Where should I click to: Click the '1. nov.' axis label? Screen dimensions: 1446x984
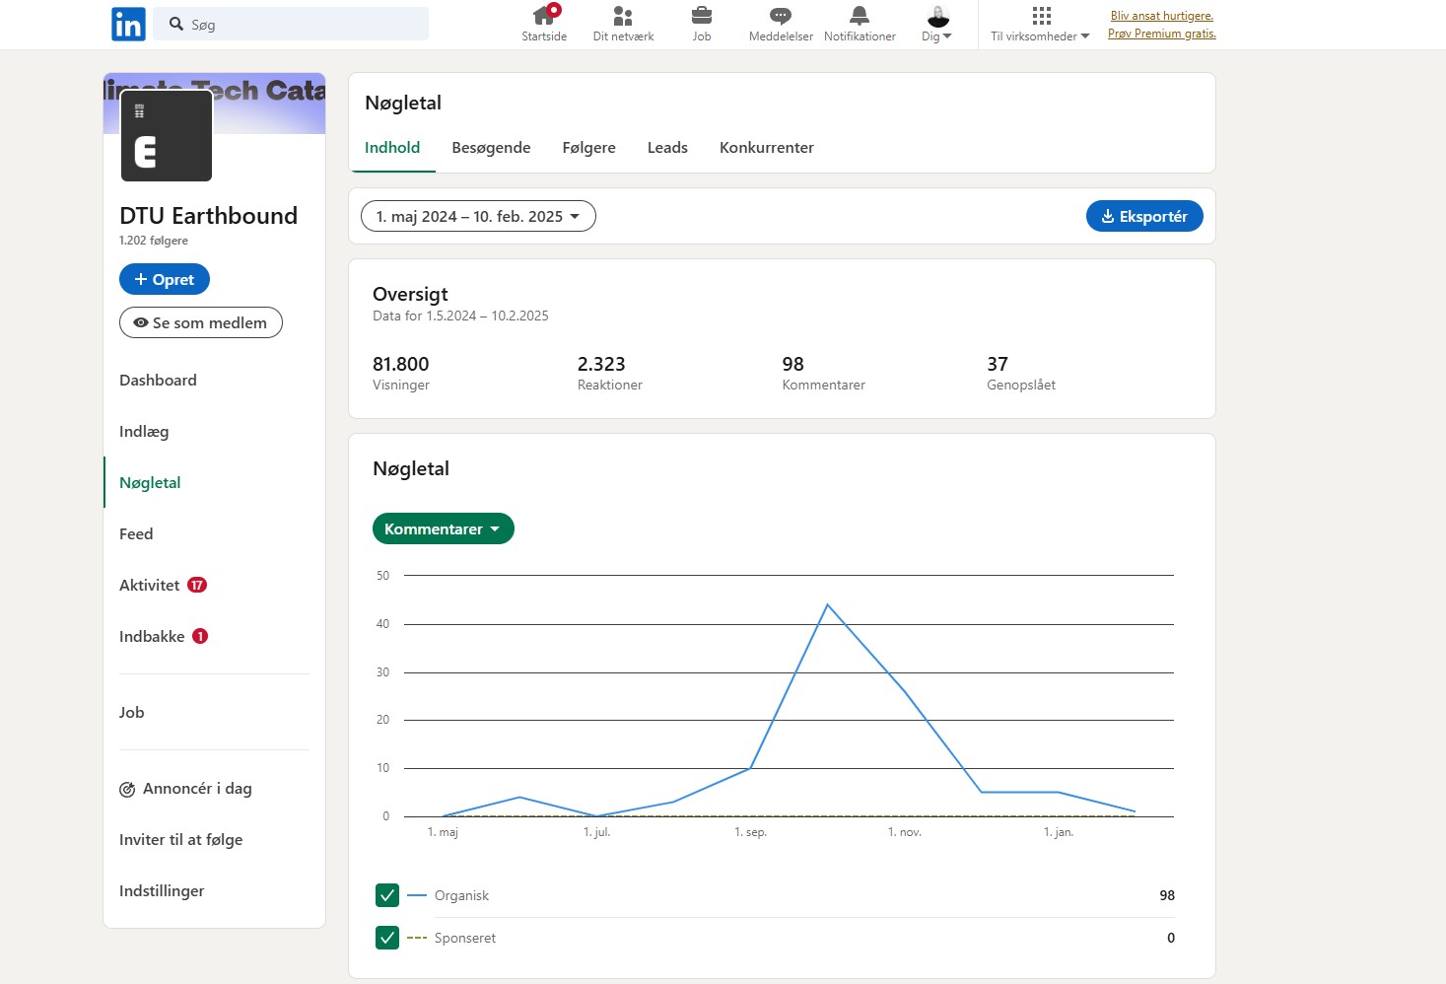pos(905,832)
